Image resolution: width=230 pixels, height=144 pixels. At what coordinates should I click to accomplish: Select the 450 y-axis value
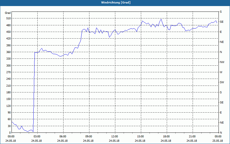coord(9,32)
